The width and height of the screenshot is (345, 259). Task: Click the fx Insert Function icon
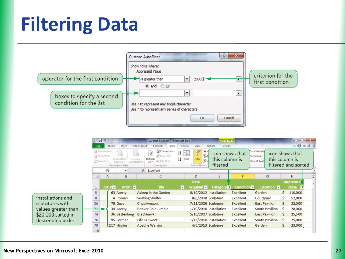[143, 170]
